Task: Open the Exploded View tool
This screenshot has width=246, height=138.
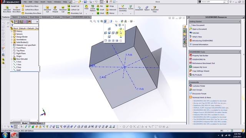Action: pyautogui.click(x=155, y=9)
